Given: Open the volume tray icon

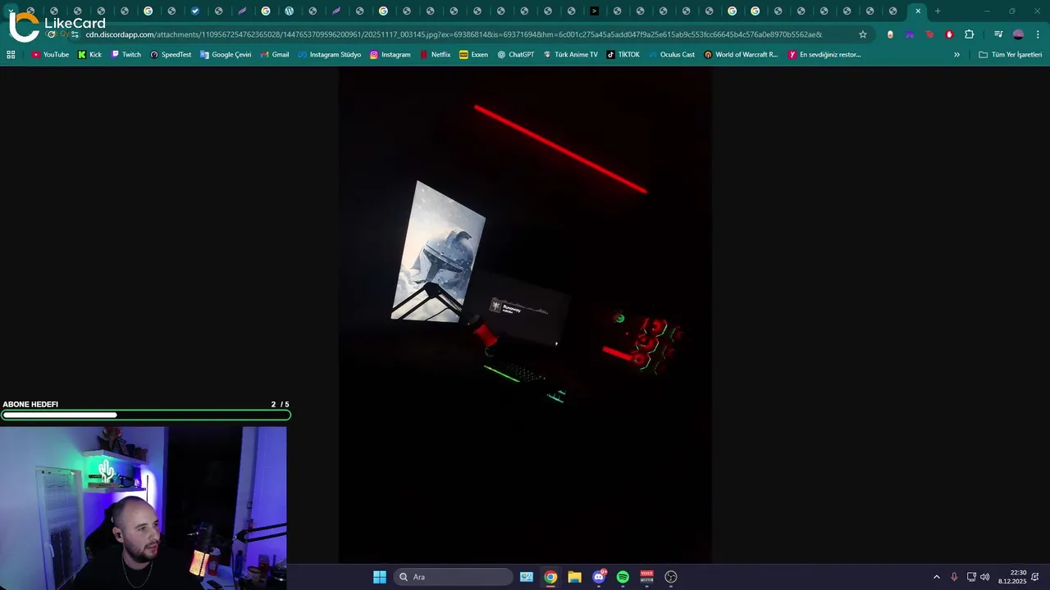Looking at the screenshot, I should [985, 577].
